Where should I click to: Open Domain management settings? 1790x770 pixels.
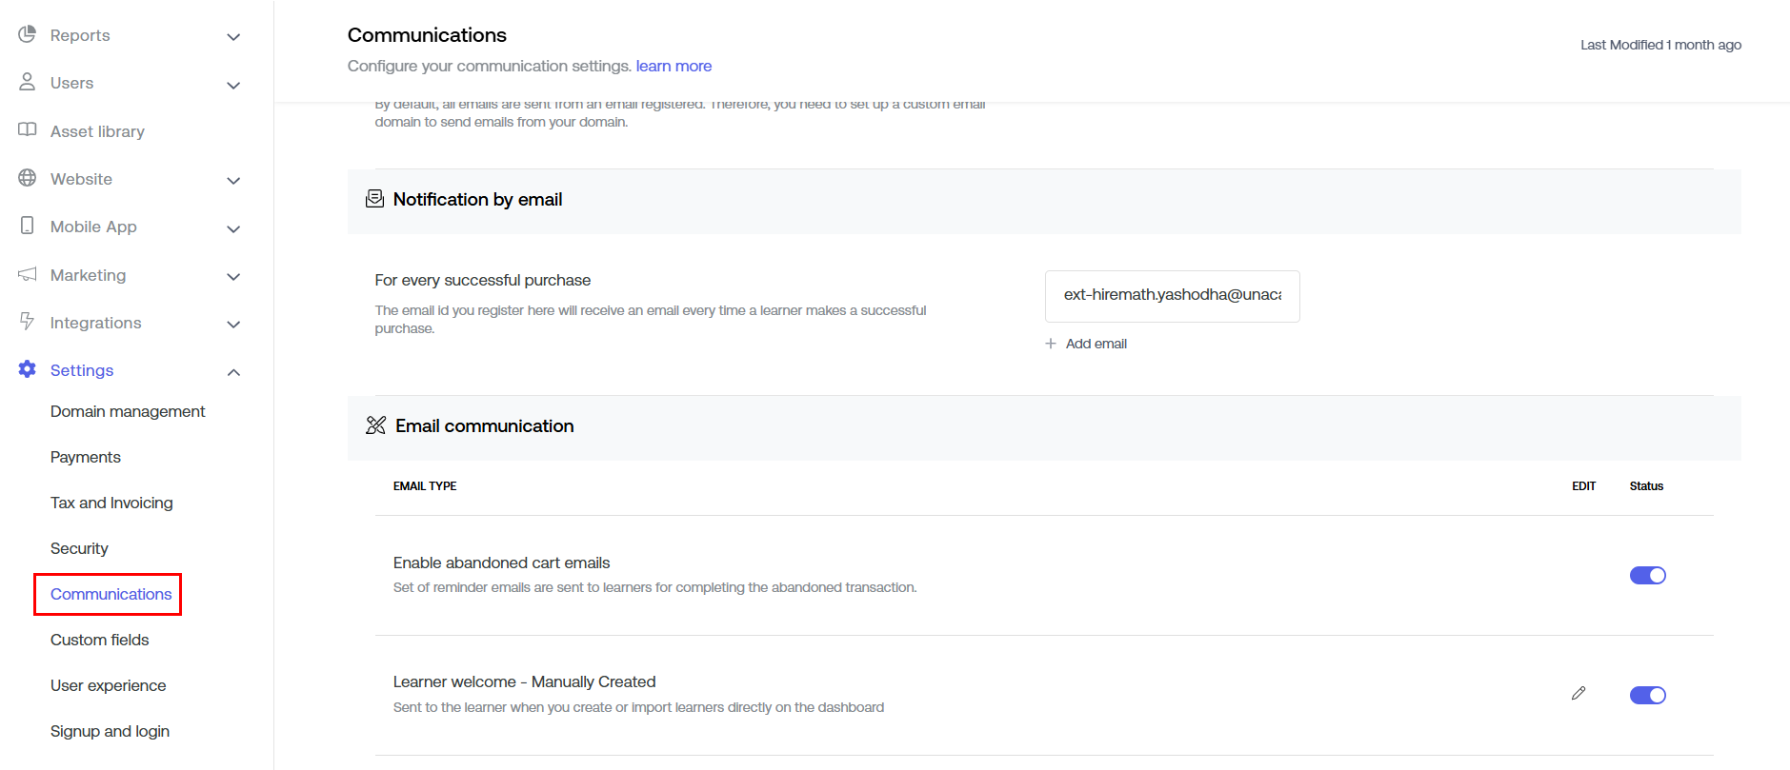(128, 411)
